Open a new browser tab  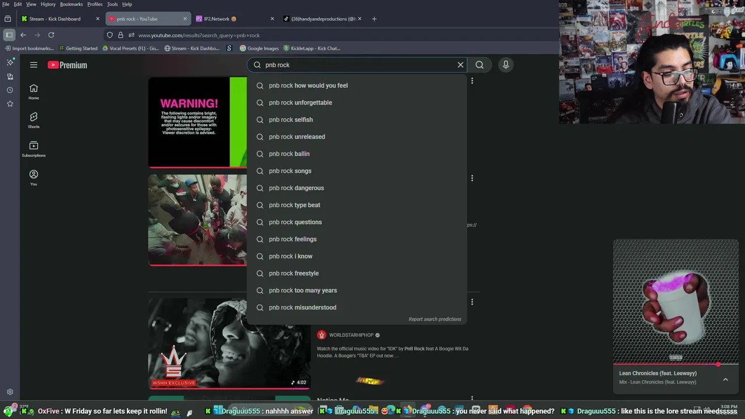pyautogui.click(x=374, y=19)
